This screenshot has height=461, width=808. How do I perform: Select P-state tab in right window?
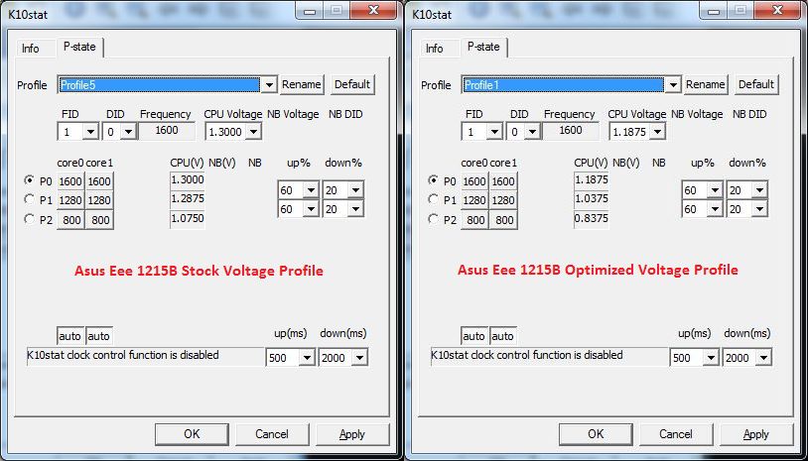click(x=483, y=47)
